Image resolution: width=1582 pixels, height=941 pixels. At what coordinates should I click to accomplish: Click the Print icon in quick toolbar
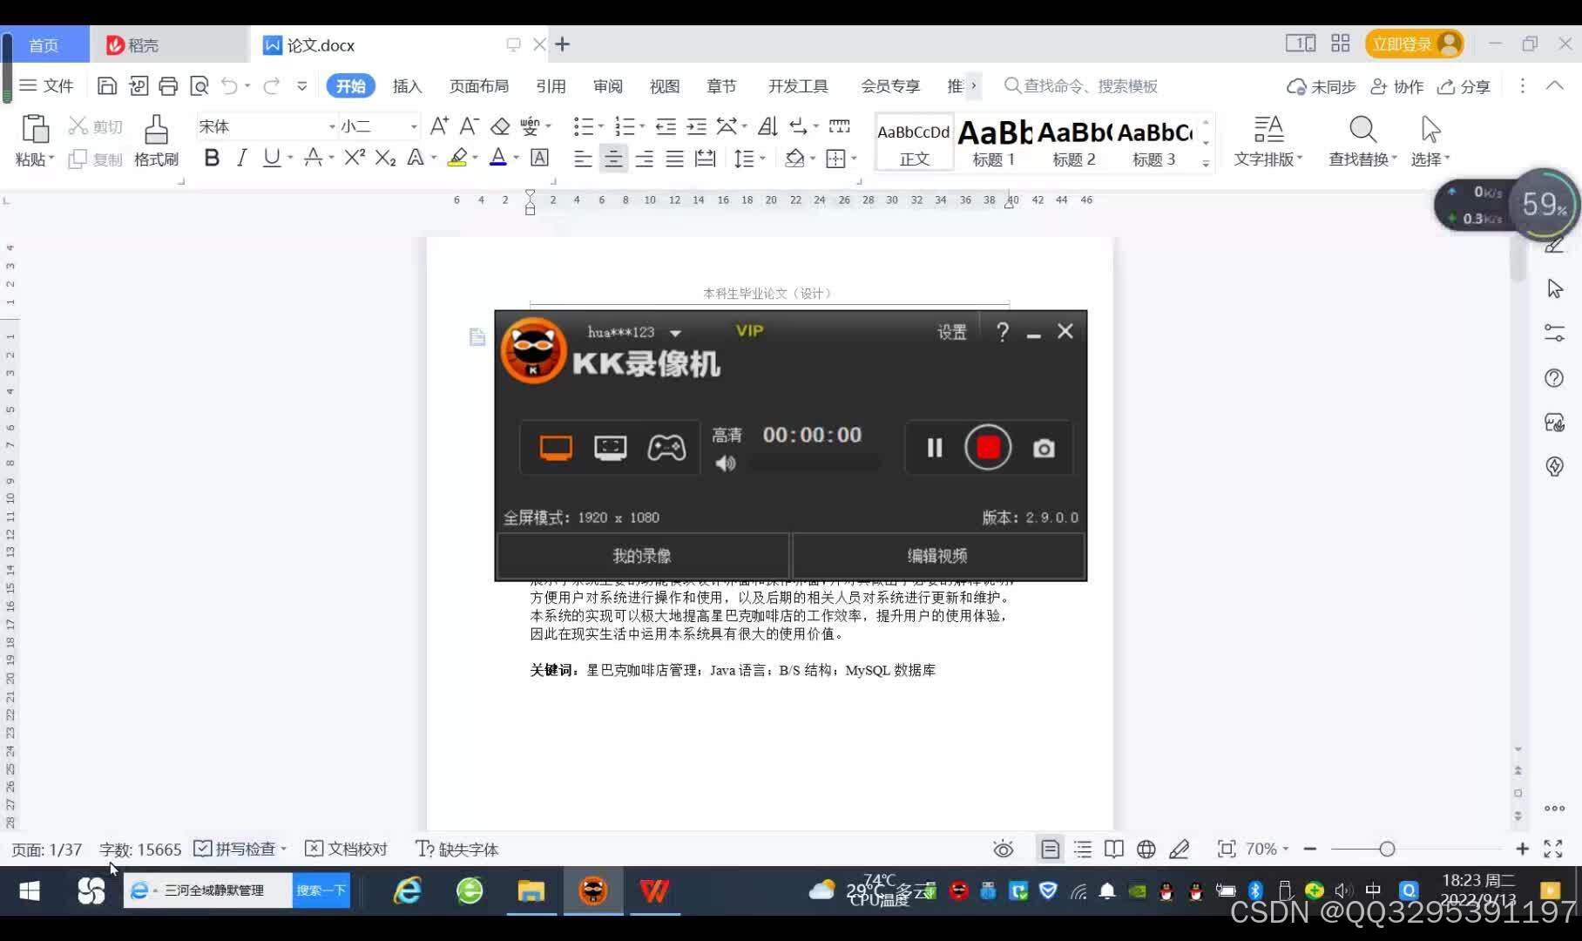(x=168, y=85)
